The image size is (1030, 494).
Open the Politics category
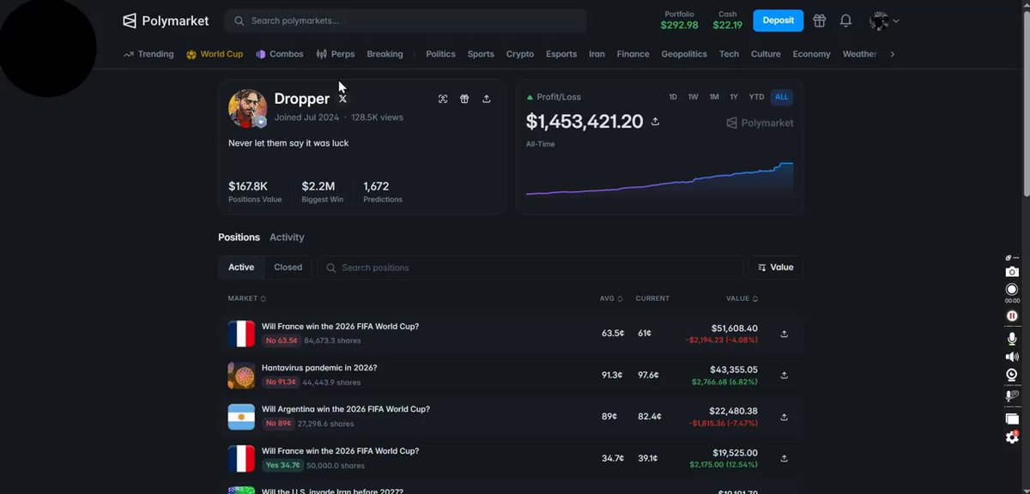(x=440, y=54)
